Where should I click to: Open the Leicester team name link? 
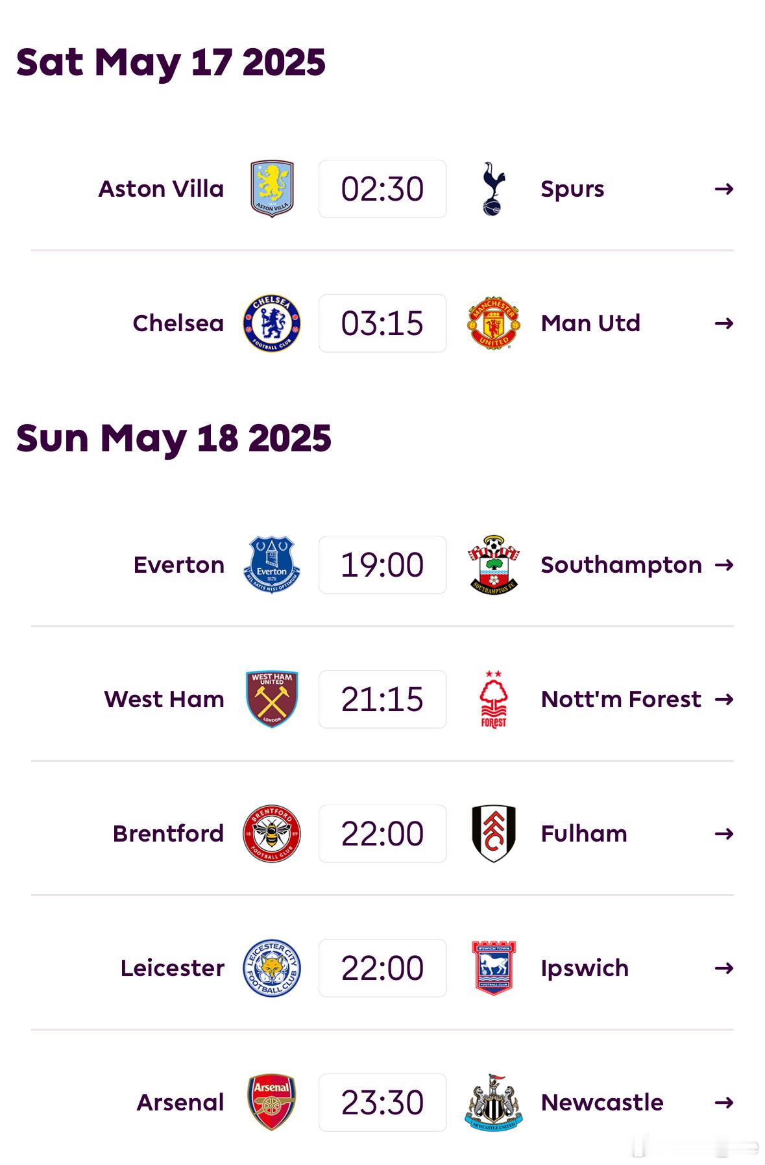tap(173, 968)
